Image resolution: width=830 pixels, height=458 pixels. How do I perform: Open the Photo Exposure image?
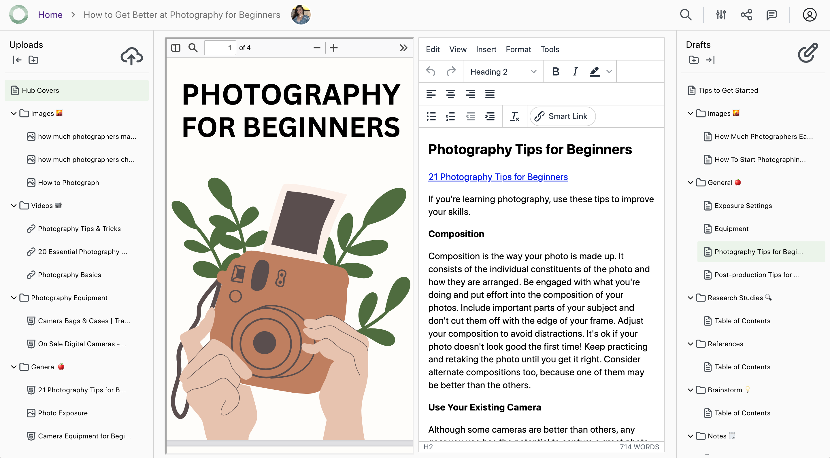coord(63,413)
